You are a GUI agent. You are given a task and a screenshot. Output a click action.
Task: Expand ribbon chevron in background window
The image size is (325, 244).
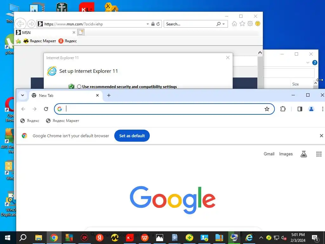pos(308,63)
